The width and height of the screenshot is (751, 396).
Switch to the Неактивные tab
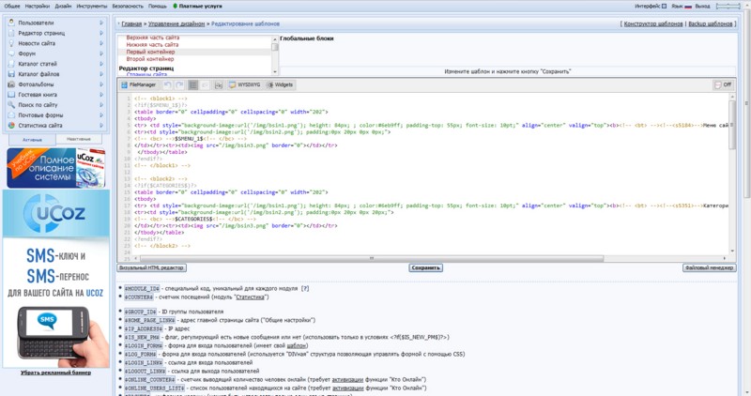(79, 139)
